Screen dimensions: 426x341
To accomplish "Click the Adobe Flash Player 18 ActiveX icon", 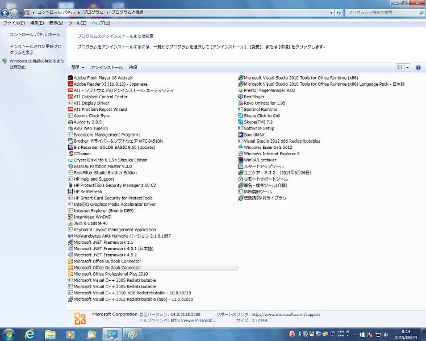I will 70,78.
